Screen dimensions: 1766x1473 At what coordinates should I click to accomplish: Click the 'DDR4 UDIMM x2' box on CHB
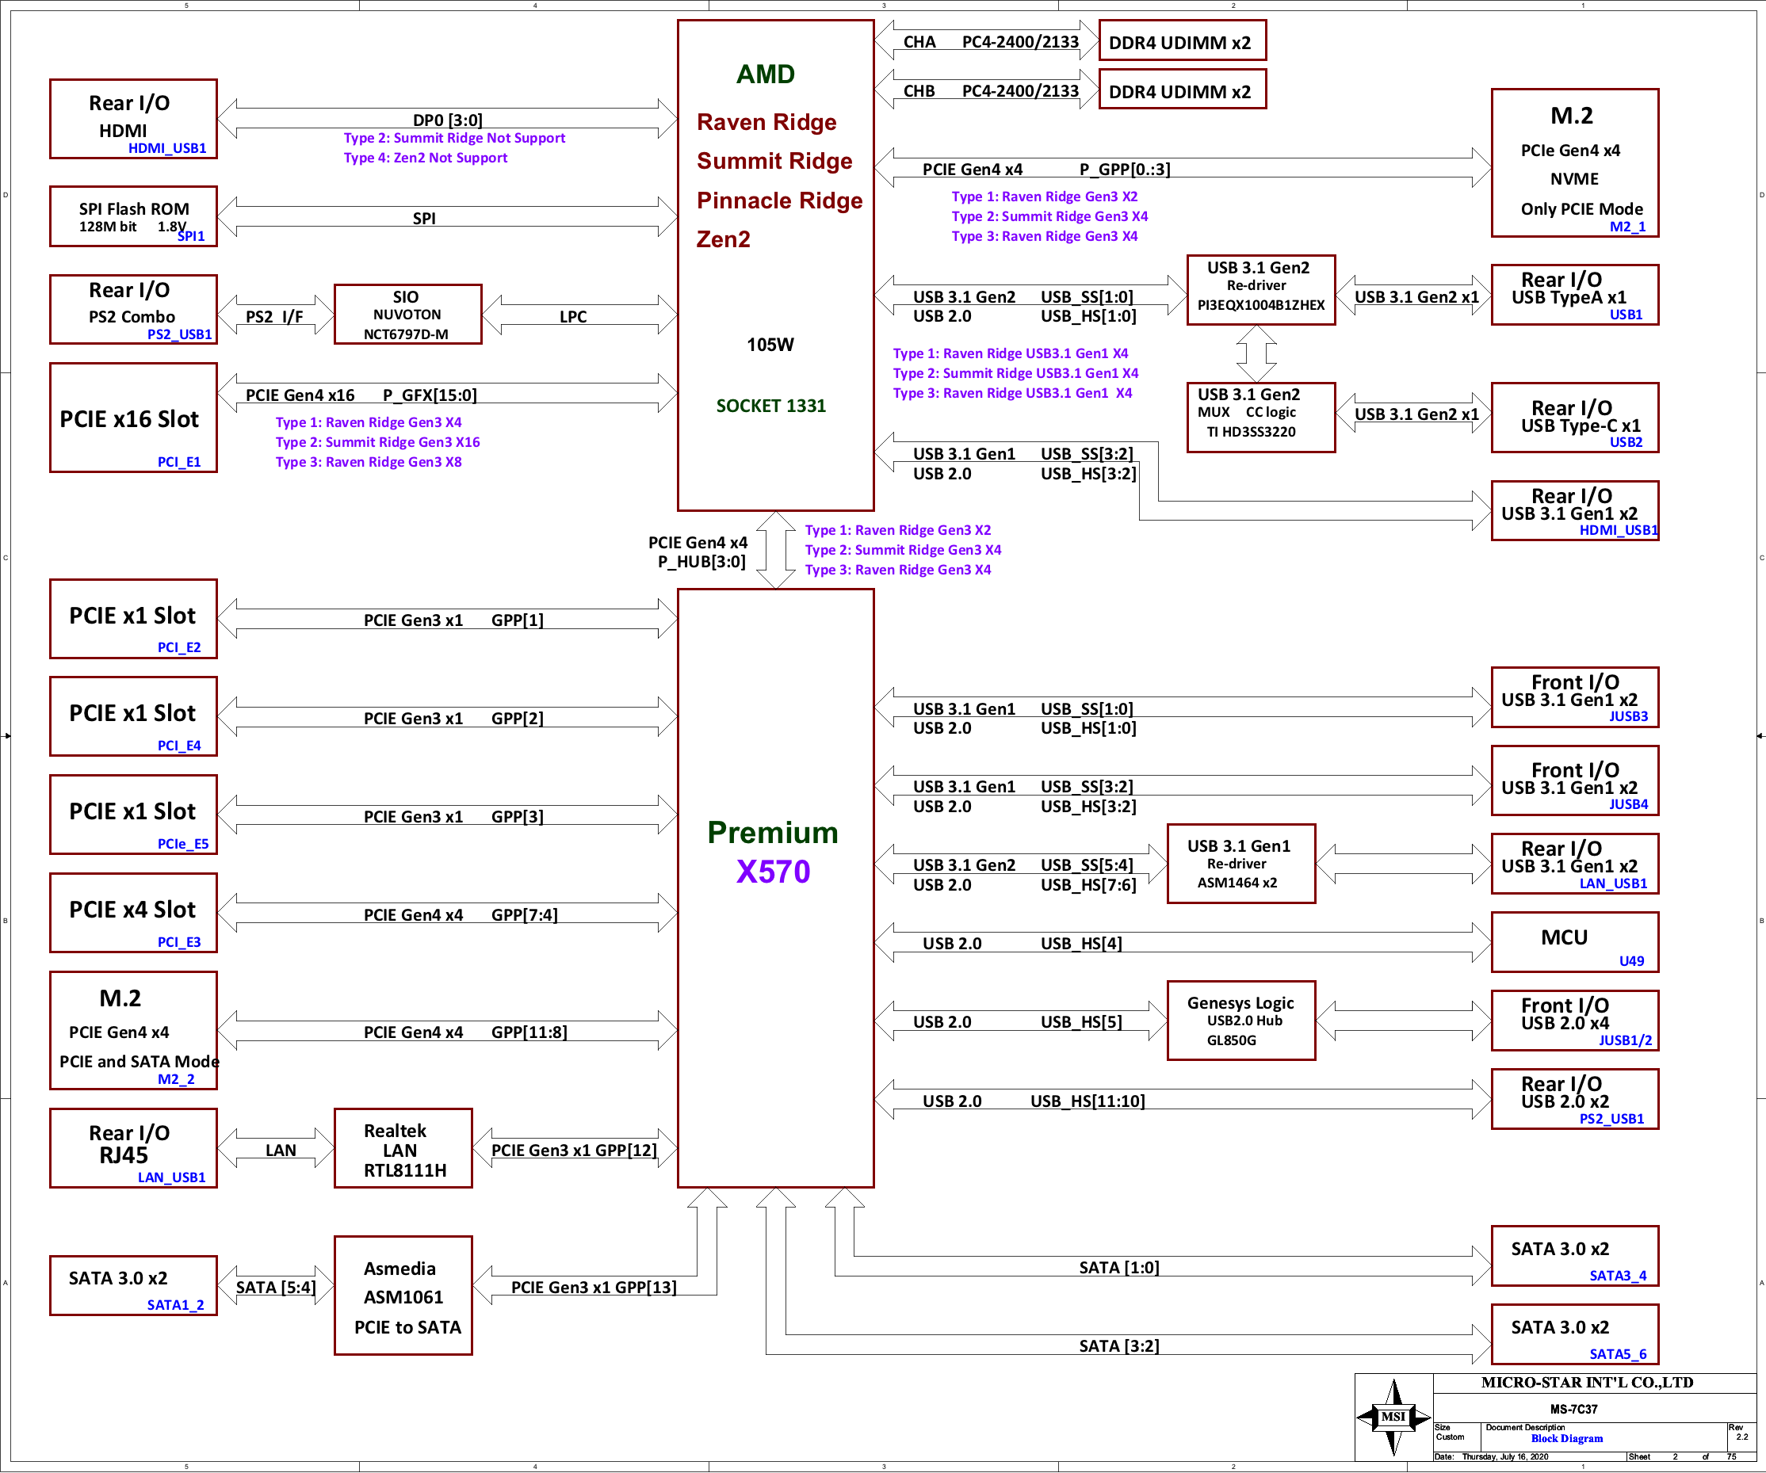1183,90
